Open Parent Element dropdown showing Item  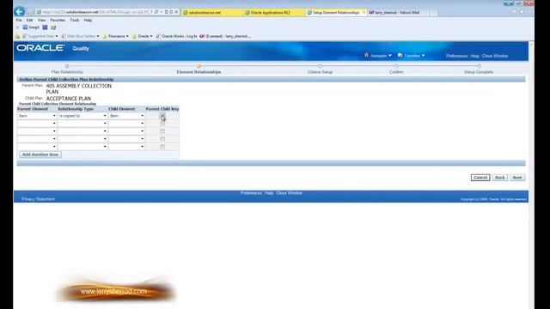[x=37, y=116]
